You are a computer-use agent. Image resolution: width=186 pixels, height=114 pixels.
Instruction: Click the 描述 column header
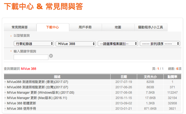point(57,77)
